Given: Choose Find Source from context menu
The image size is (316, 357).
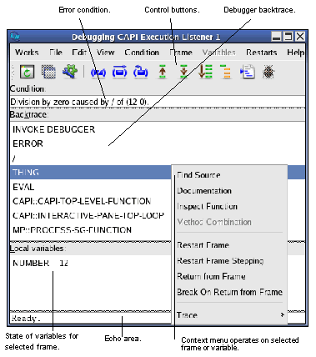Looking at the screenshot, I should pyautogui.click(x=198, y=175).
